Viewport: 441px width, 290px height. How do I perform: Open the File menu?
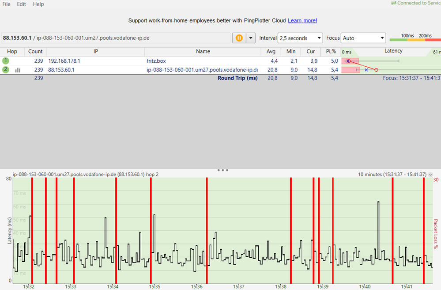click(x=6, y=4)
